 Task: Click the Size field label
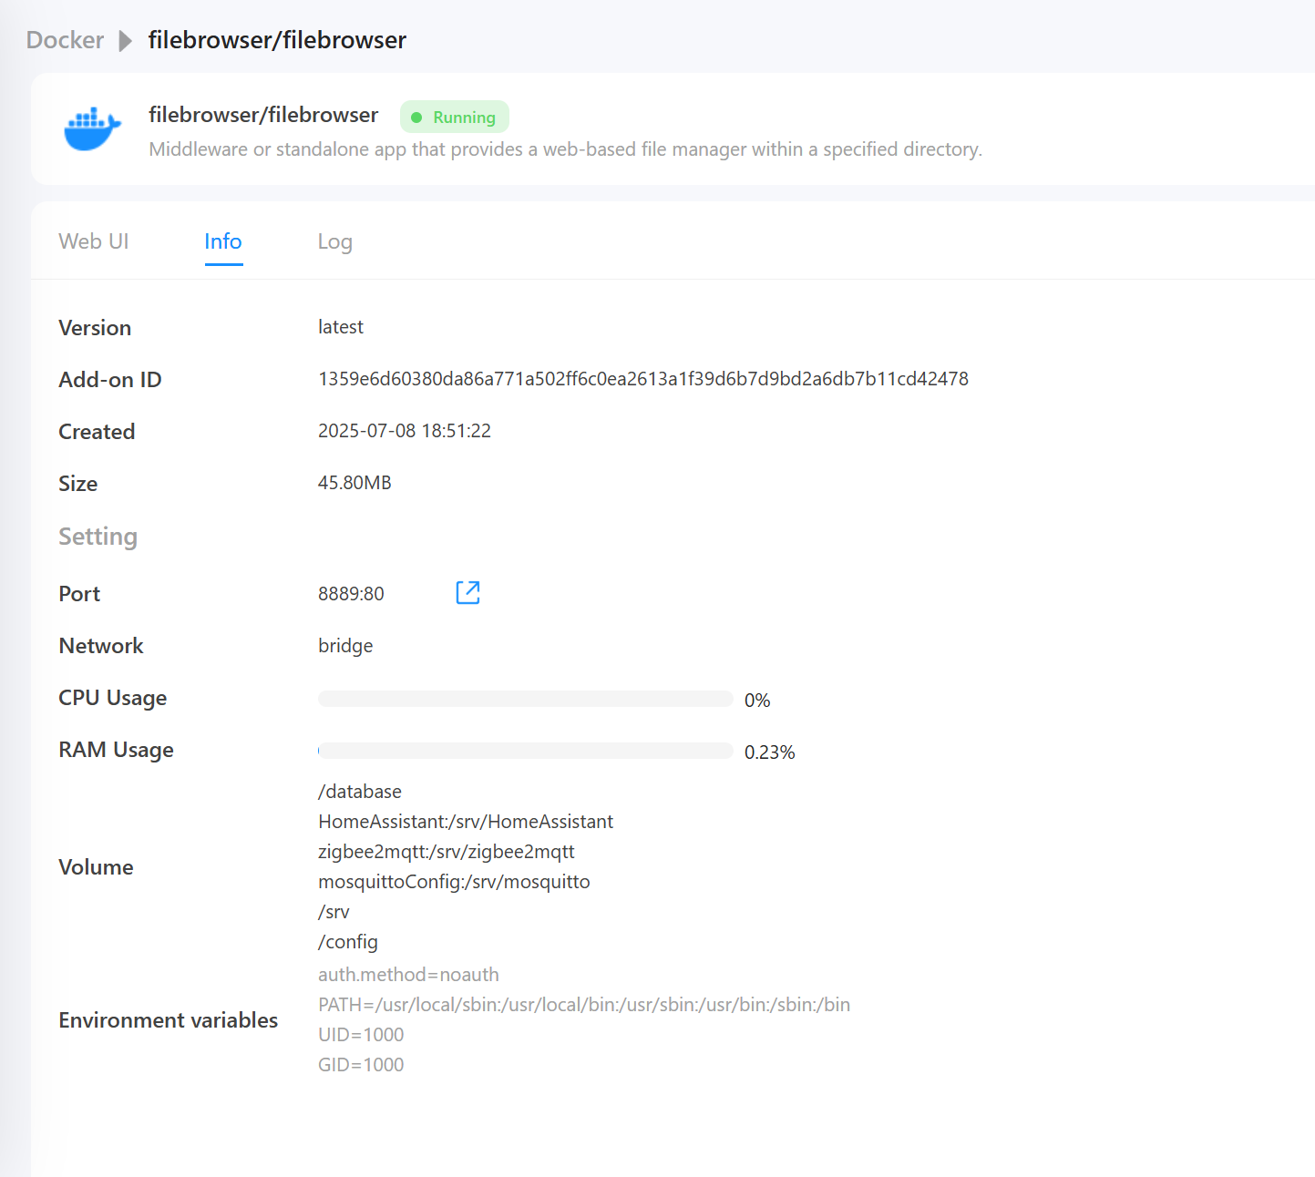pos(78,484)
